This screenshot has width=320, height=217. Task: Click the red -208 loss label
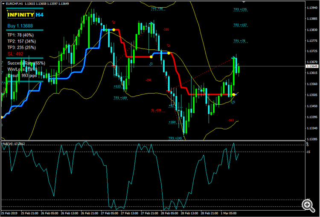(148, 80)
